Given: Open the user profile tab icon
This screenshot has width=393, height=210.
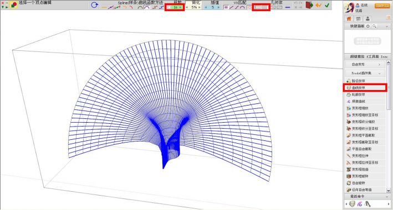Looking at the screenshot, I should (x=368, y=19).
